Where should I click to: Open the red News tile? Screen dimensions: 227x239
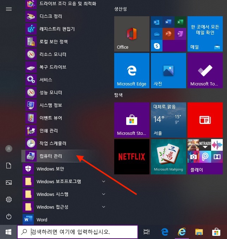click(x=205, y=120)
